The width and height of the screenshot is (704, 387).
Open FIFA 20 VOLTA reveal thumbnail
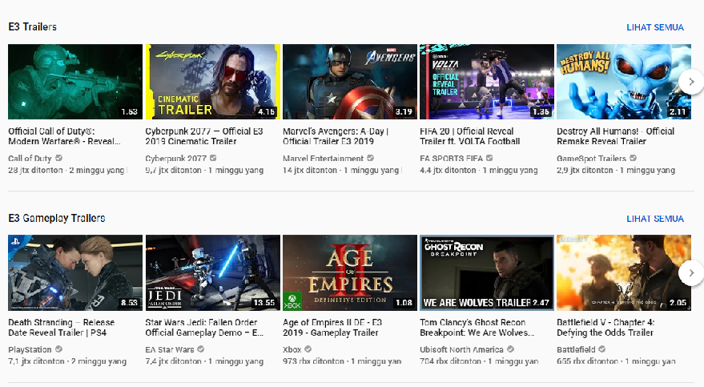[x=487, y=82]
